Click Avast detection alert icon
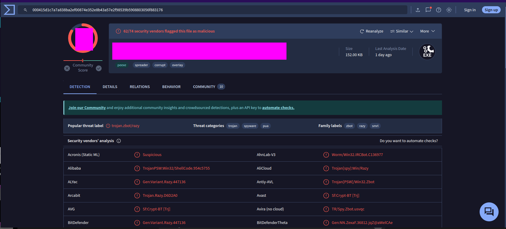This screenshot has height=229, width=506. tap(326, 196)
